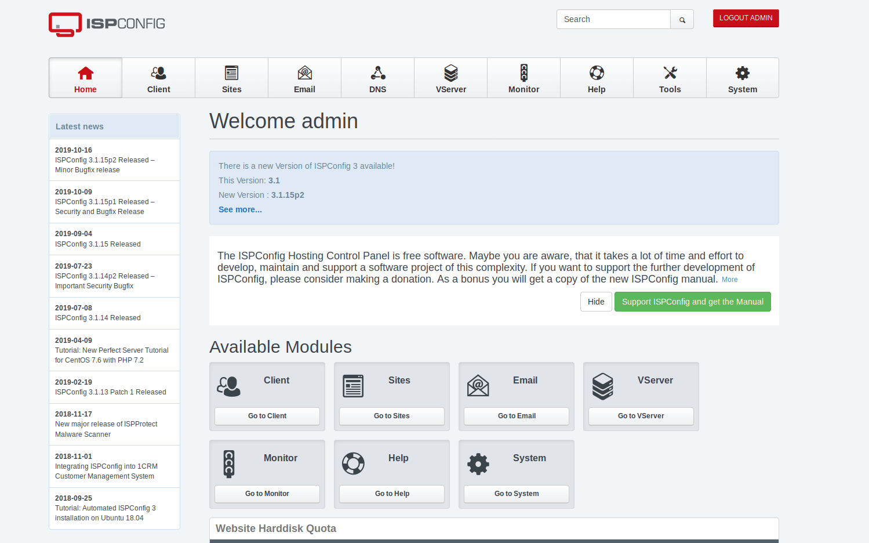869x543 pixels.
Task: Focus the Search input field
Action: [613, 19]
